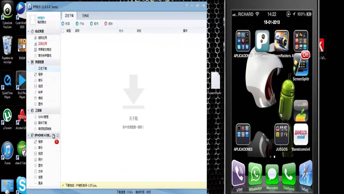Open 固件下载 tool
The width and height of the screenshot is (344, 194).
click(43, 123)
